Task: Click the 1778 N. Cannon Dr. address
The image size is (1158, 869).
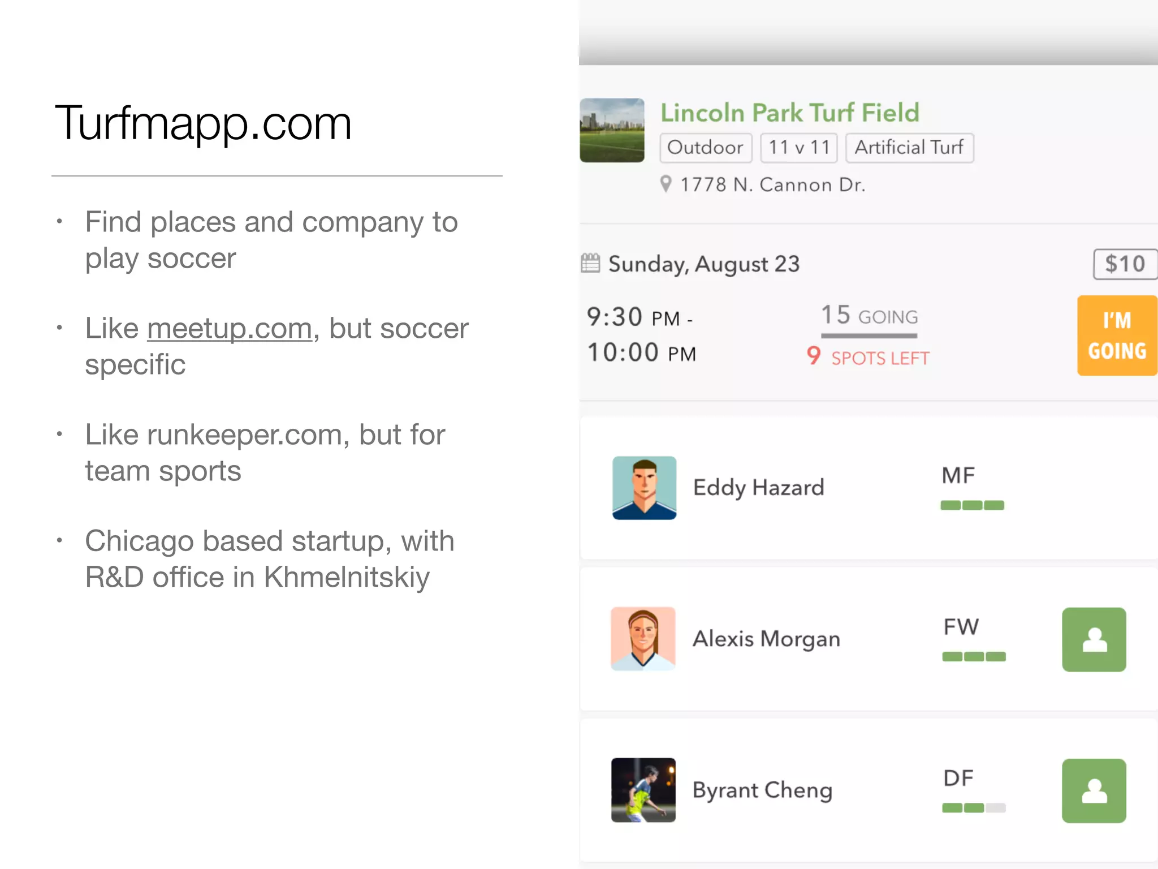Action: click(x=772, y=185)
